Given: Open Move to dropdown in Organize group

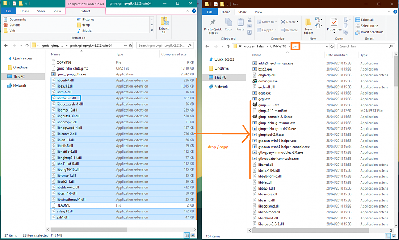Looking at the screenshot, I should 267,22.
